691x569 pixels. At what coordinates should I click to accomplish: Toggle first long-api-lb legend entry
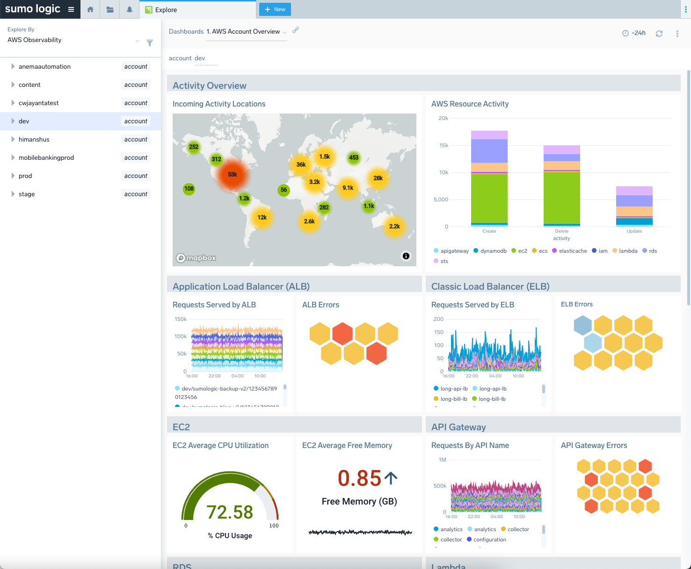[451, 389]
